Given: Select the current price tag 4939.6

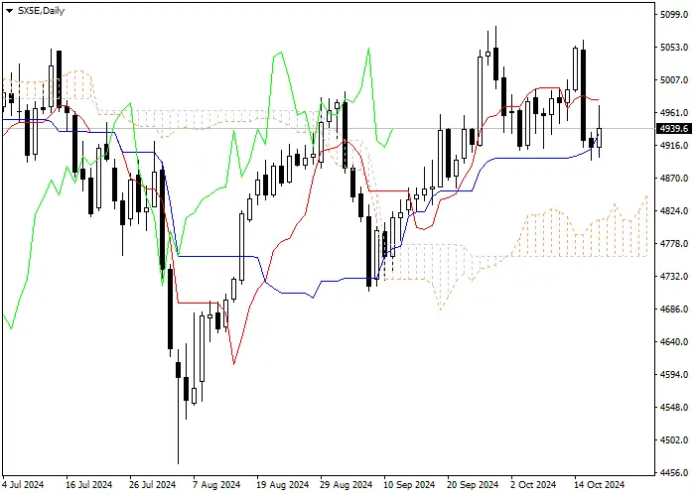Looking at the screenshot, I should [674, 129].
